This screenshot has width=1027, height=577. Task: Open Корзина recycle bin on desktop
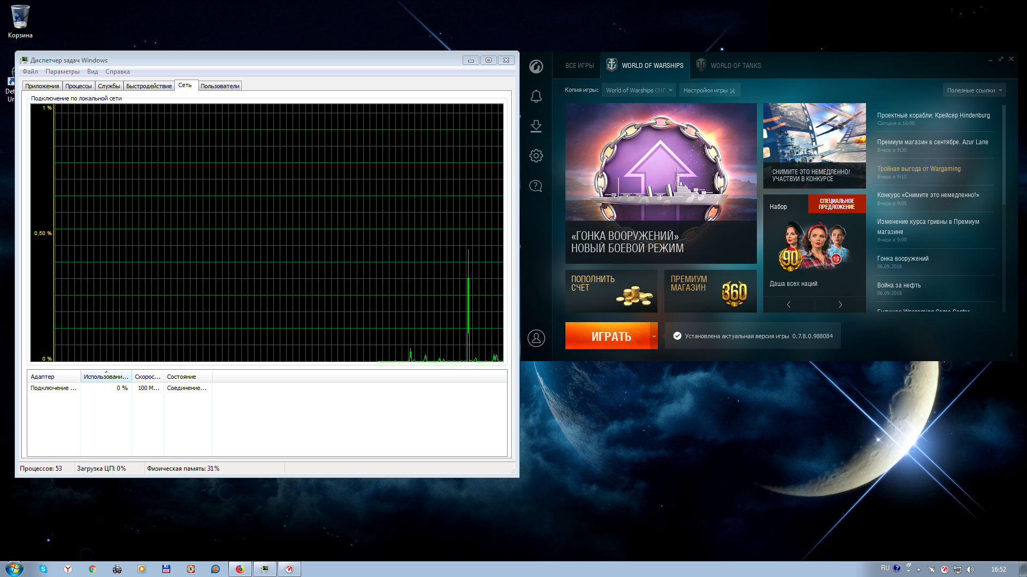20,22
